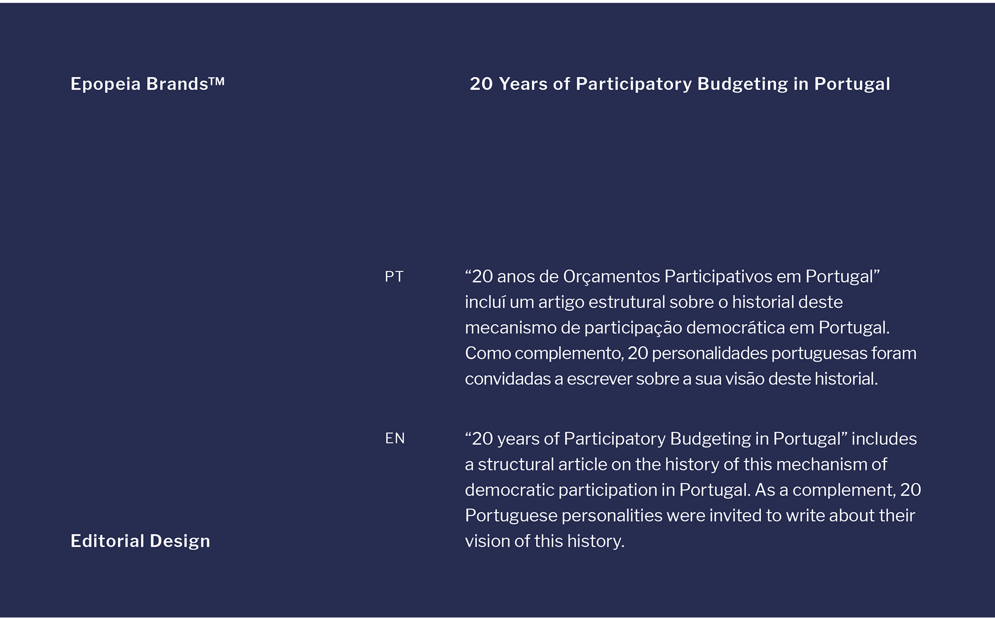Click the line "“20 years of Participatory Budgeting in Portugal” includes"
The height and width of the screenshot is (618, 995).
691,439
